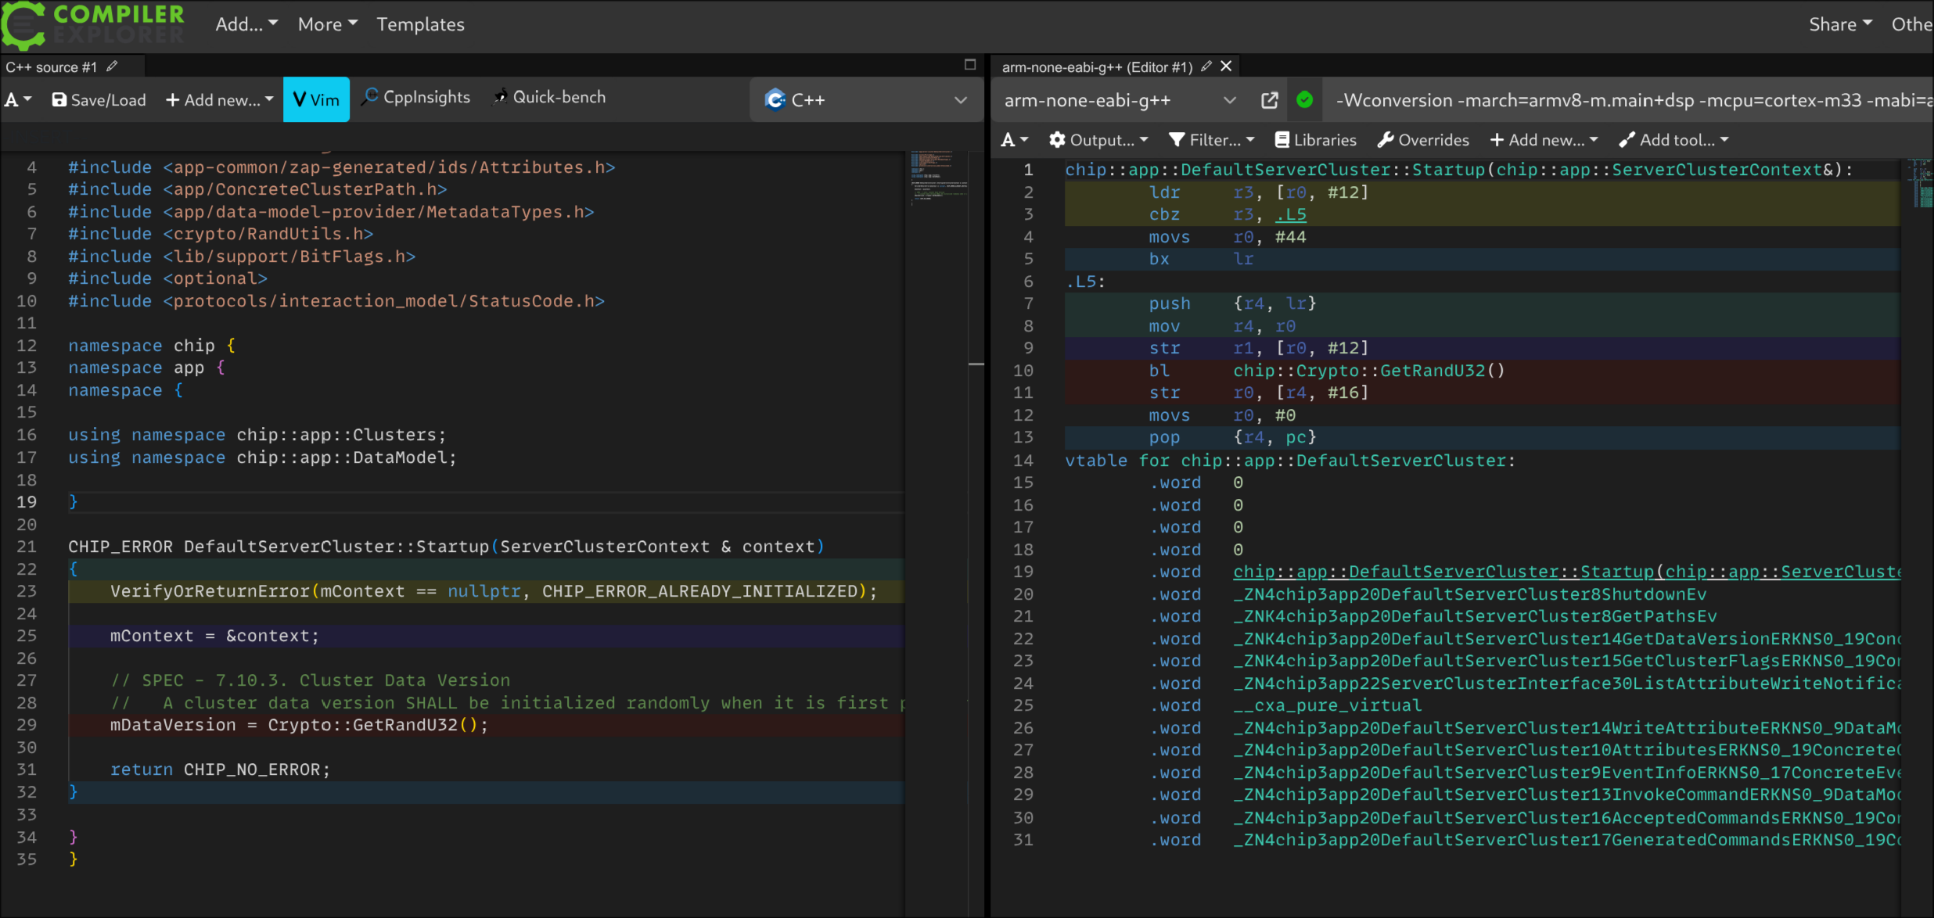The width and height of the screenshot is (1934, 918).
Task: Click source line 29 mDataVersion assignment
Action: click(x=299, y=725)
